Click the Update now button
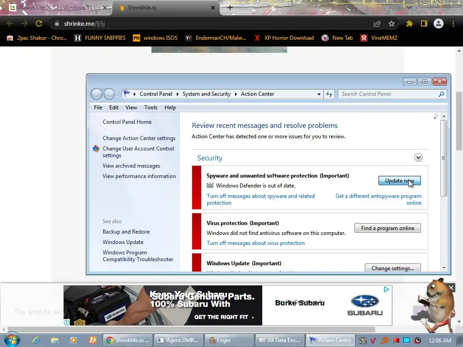 (x=400, y=181)
